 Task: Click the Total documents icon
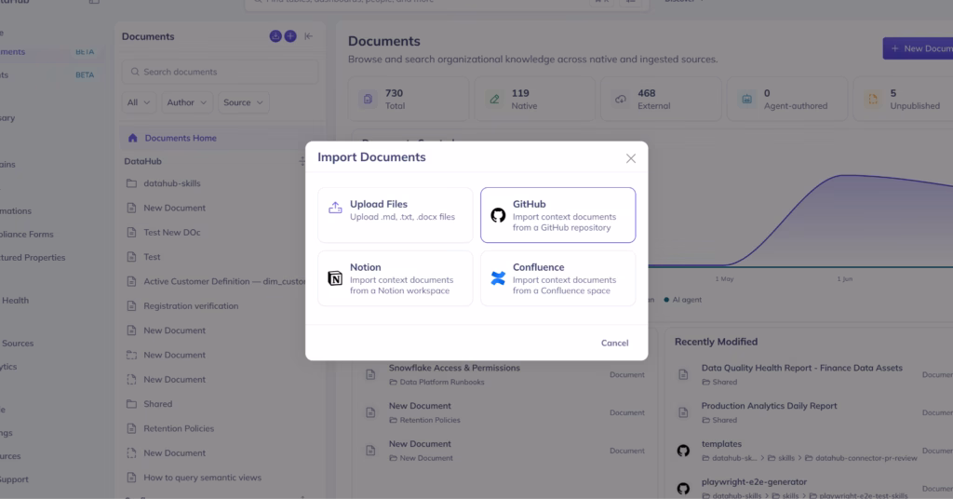click(369, 99)
